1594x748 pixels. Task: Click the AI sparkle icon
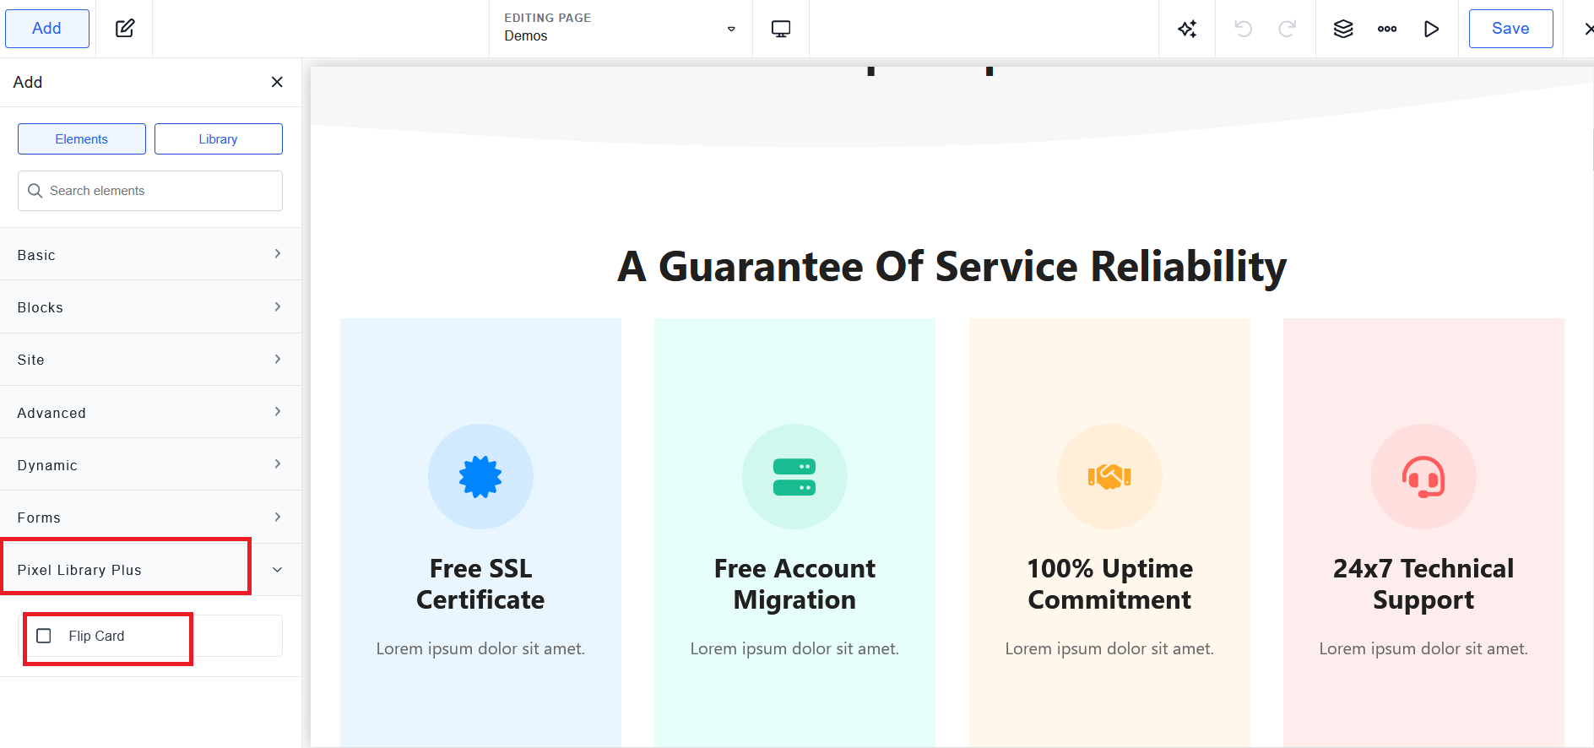coord(1187,29)
